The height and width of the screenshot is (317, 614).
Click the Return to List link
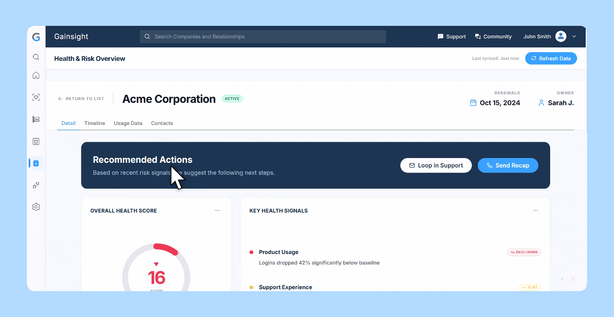[x=81, y=99]
